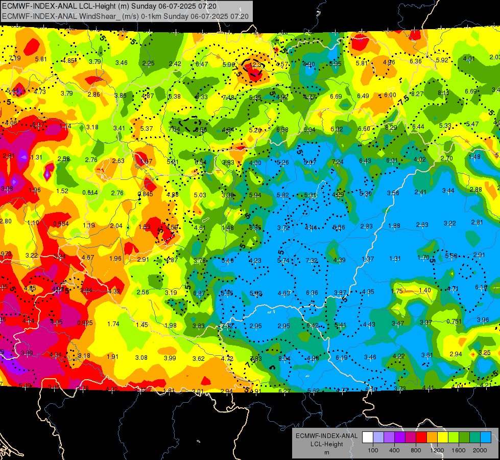Image resolution: width=500 pixels, height=460 pixels.
Task: Click the wind shear value 1.88
Action: point(394,226)
